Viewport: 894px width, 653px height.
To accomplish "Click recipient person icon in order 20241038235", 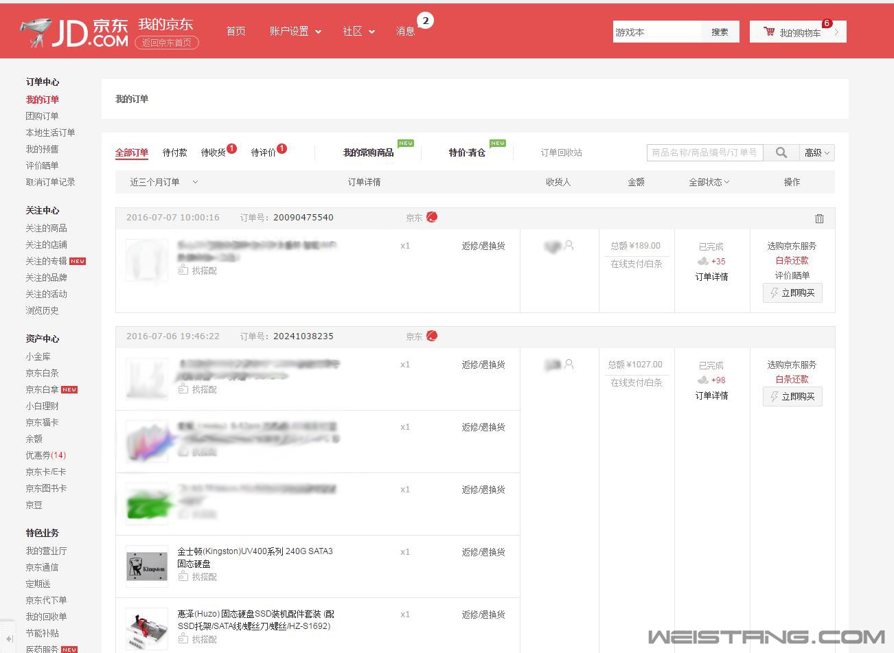I will (569, 364).
